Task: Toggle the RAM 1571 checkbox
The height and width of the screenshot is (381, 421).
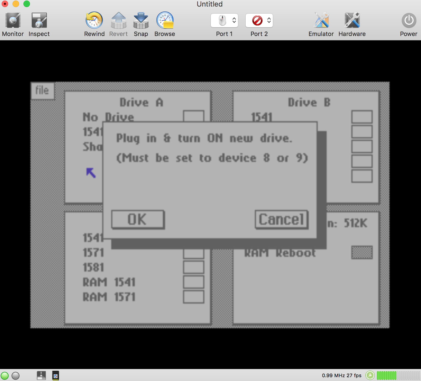Action: click(x=194, y=297)
